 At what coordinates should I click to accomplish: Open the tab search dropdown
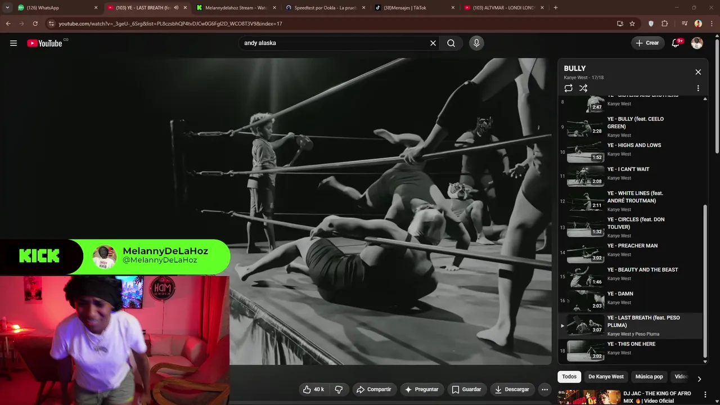pos(7,8)
